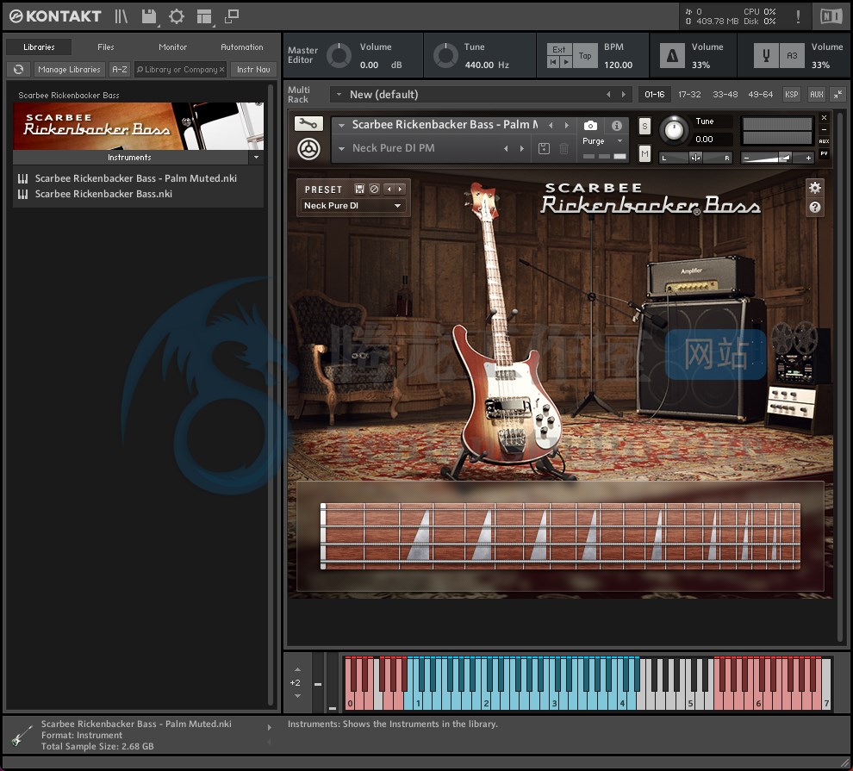
Task: Click the pan center icon
Action: click(695, 158)
